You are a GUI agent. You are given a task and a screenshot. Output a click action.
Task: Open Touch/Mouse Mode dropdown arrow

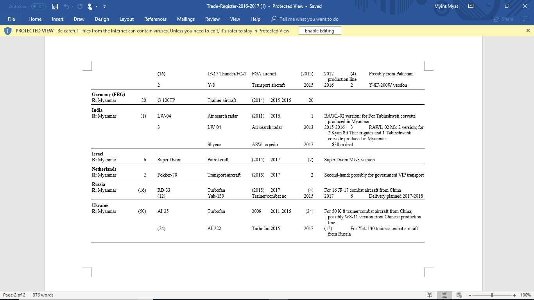click(x=97, y=7)
